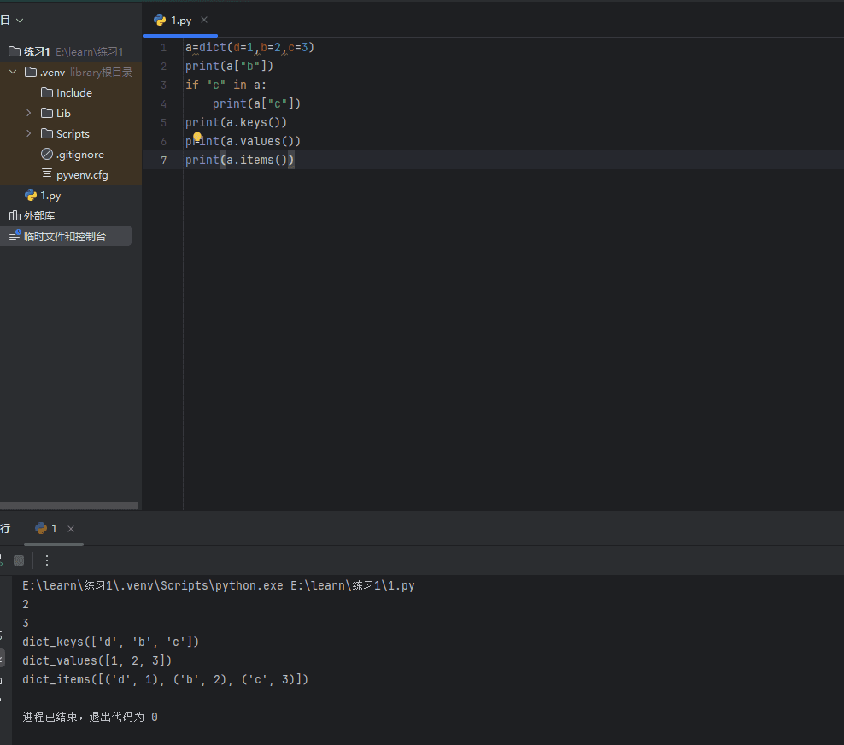844x745 pixels.
Task: Click the Scratches and Consoles (临时文件和控制台) icon
Action: [15, 236]
